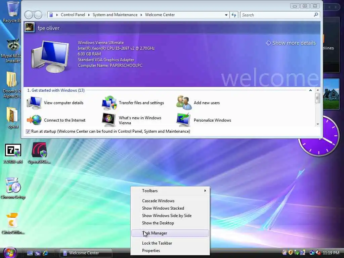344x258 pixels.
Task: Open Recycle Bin desktop icon
Action: point(12,12)
